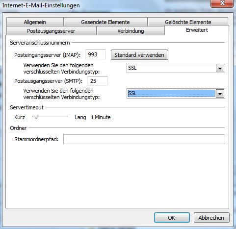This screenshot has width=236, height=229.
Task: Close the Internet-E-Mail-Einstellungen dialog
Action: coord(222,3)
